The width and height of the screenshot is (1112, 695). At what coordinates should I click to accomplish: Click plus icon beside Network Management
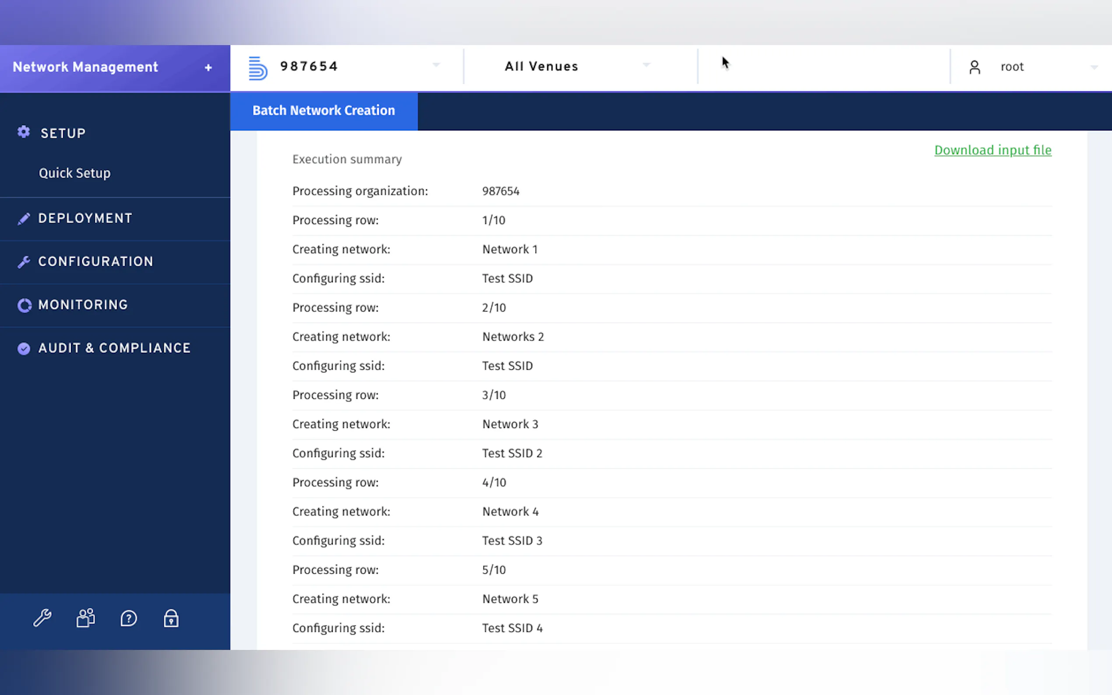pyautogui.click(x=208, y=68)
